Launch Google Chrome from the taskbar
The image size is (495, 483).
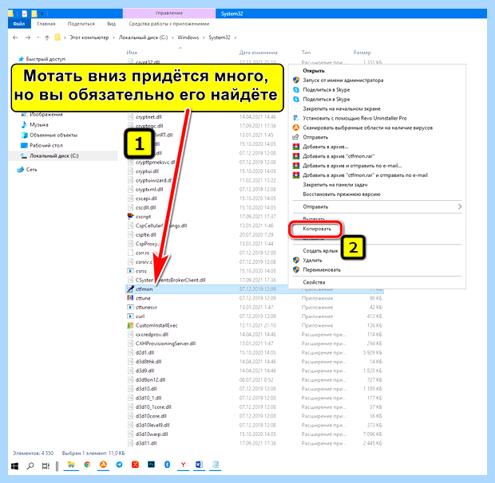87,465
